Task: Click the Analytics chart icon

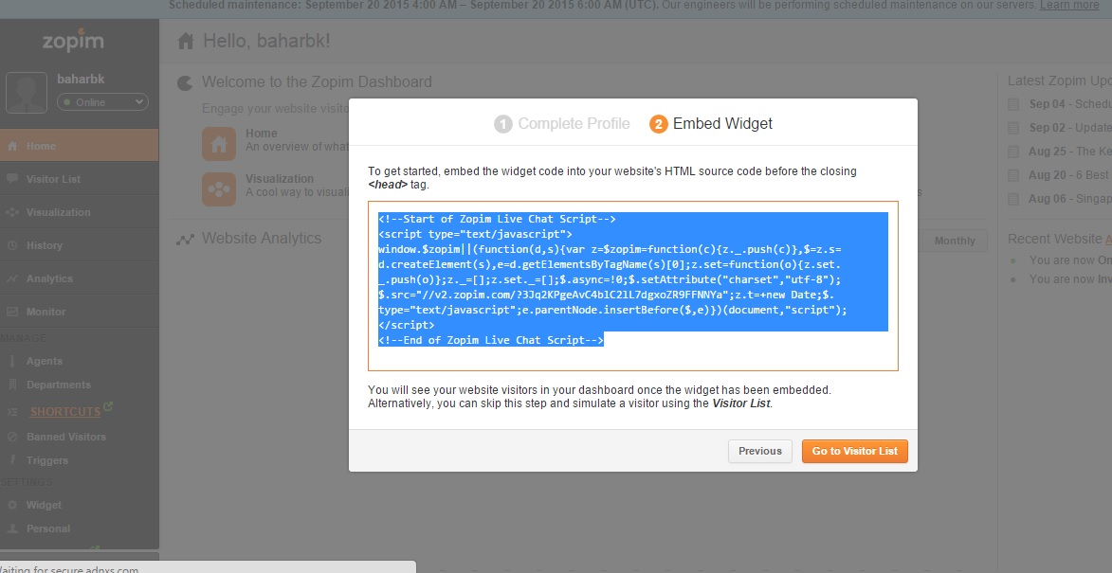Action: [12, 278]
